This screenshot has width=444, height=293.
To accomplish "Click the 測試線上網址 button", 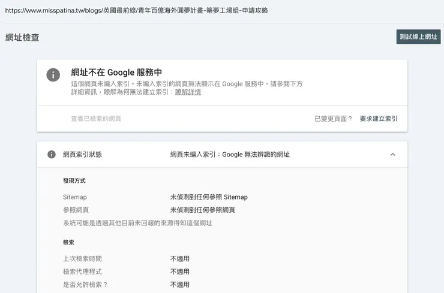I will pyautogui.click(x=418, y=37).
